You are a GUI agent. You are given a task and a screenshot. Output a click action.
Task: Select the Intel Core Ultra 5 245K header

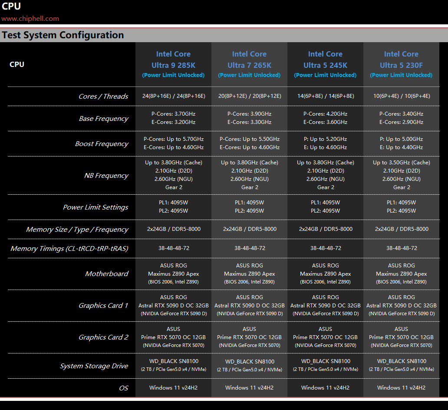326,60
